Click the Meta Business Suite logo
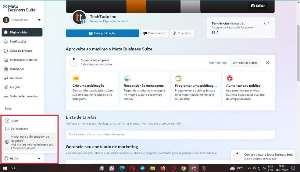Screen dimensions: 300x172 pyautogui.click(x=19, y=8)
